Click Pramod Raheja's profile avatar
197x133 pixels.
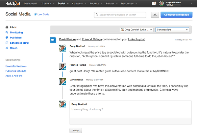pyautogui.click(x=62, y=67)
